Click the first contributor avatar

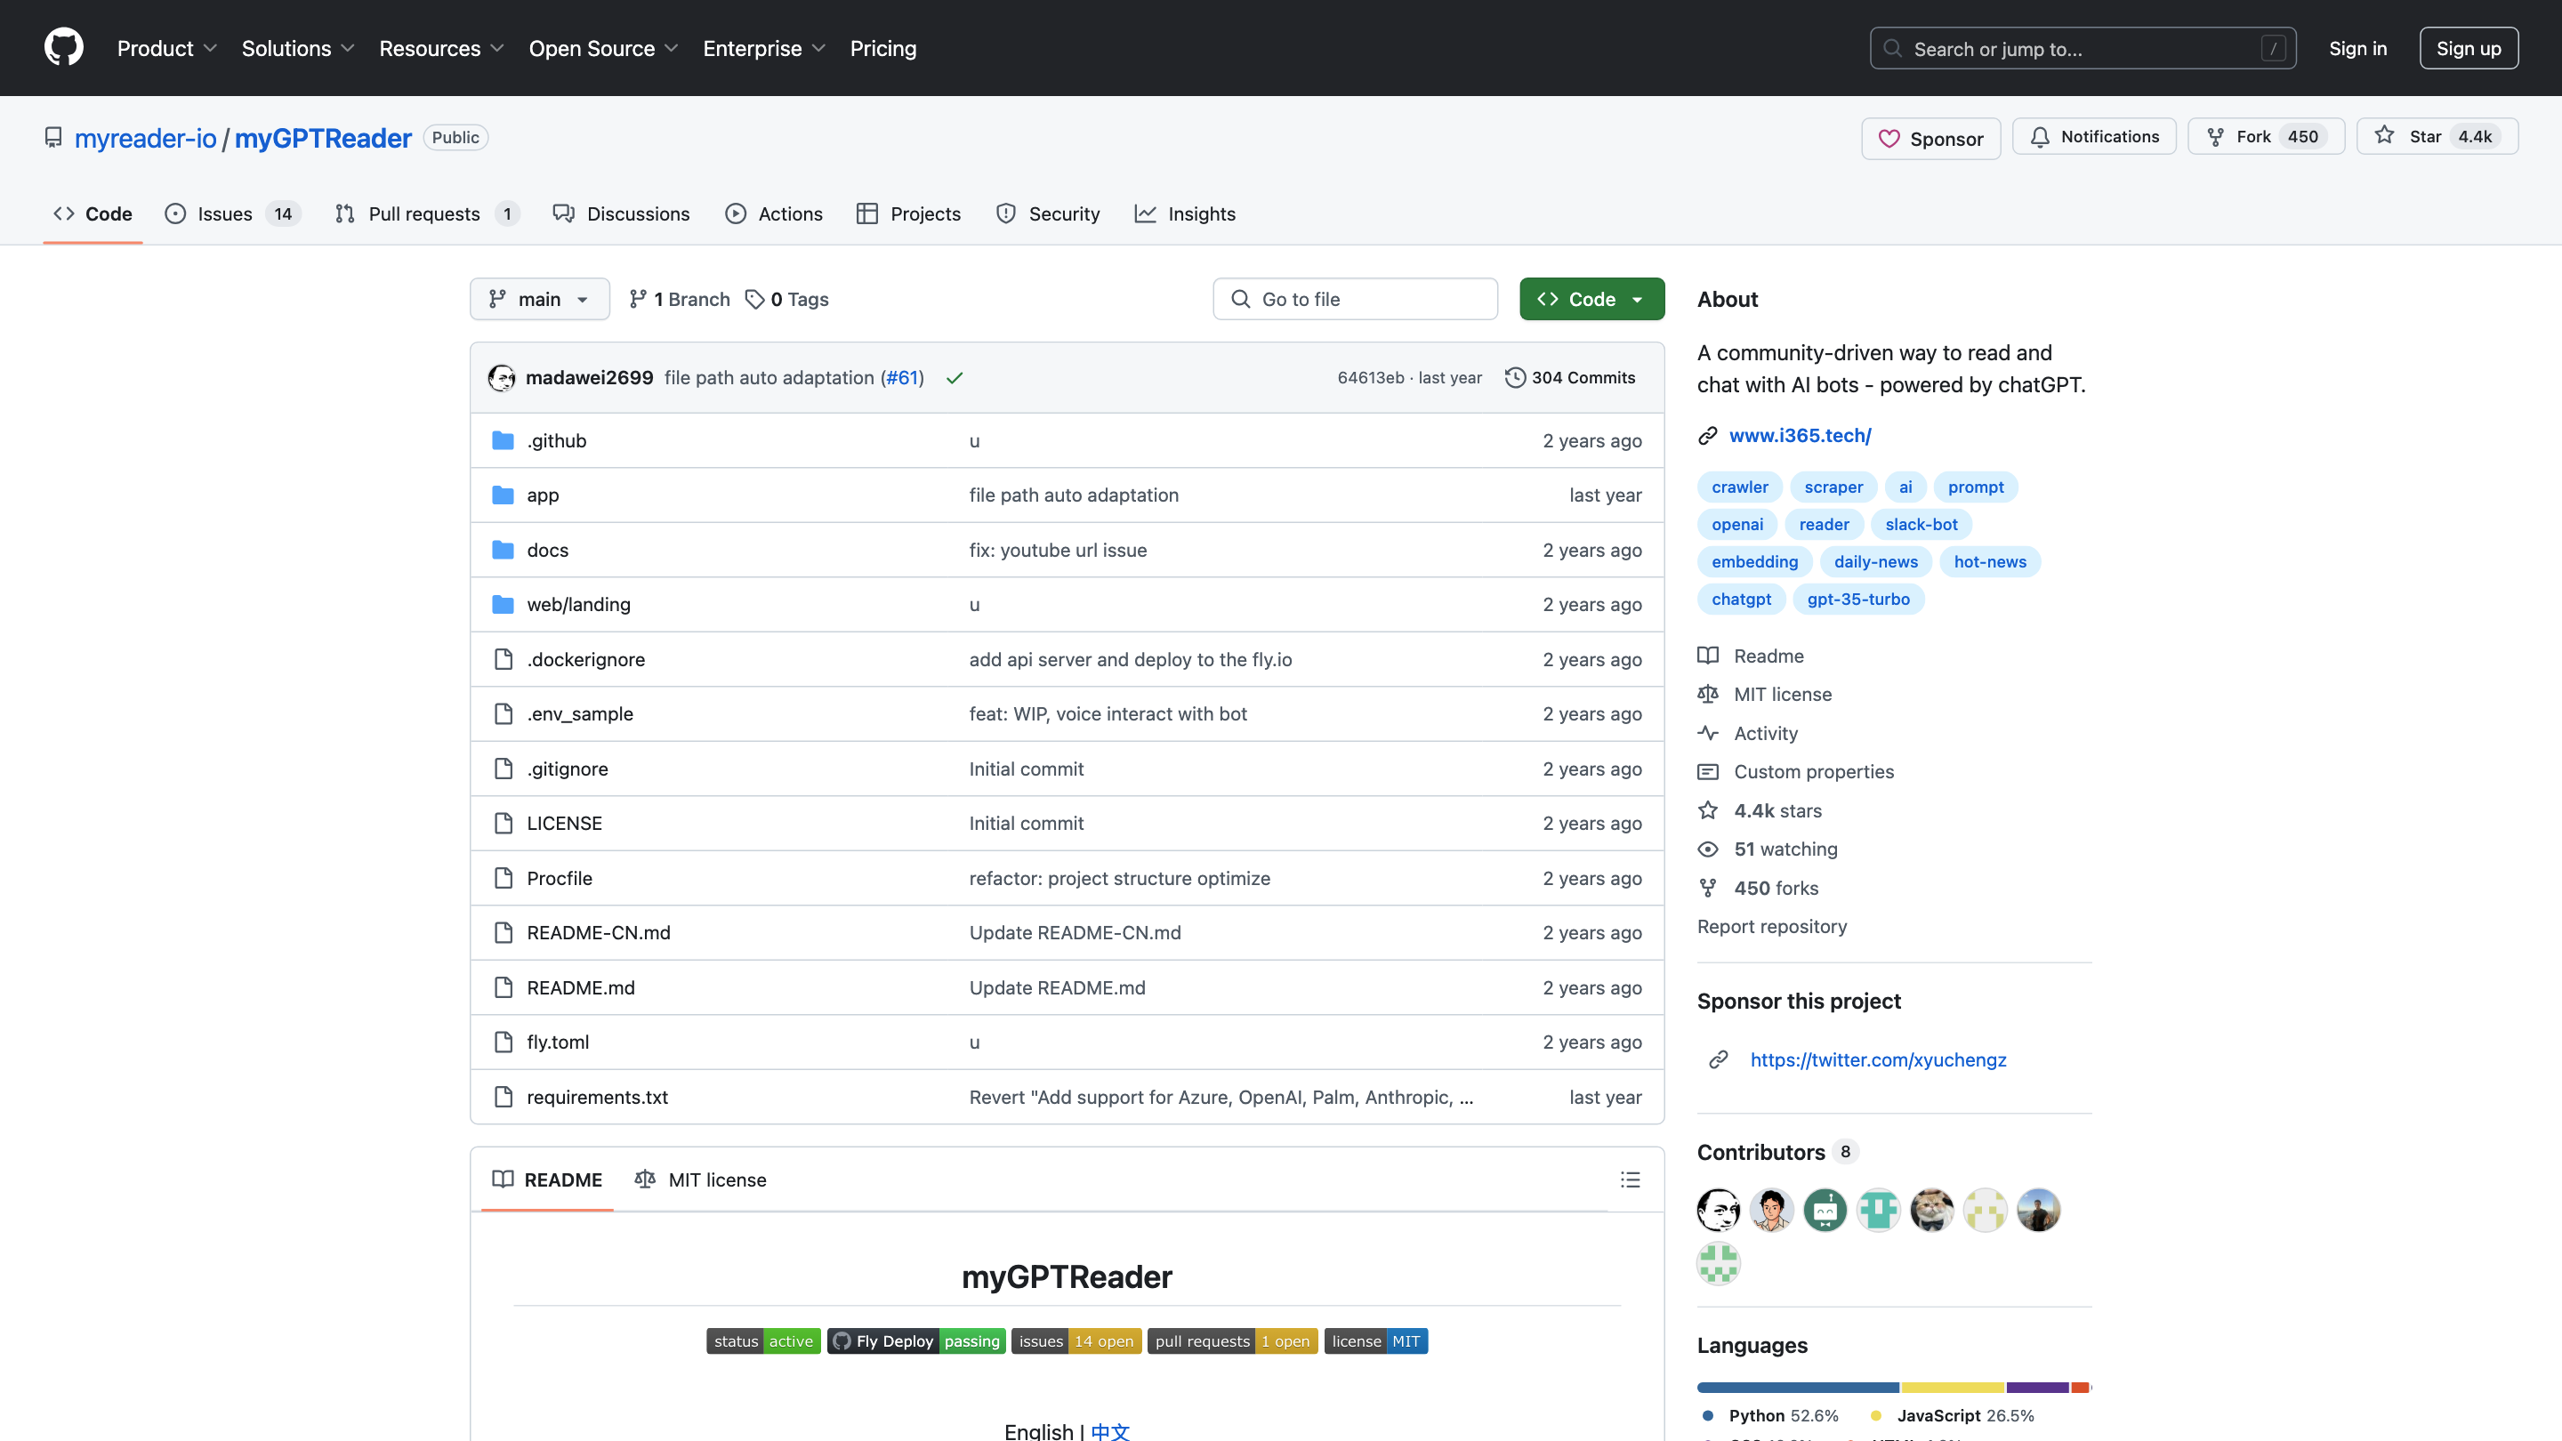pyautogui.click(x=1718, y=1211)
